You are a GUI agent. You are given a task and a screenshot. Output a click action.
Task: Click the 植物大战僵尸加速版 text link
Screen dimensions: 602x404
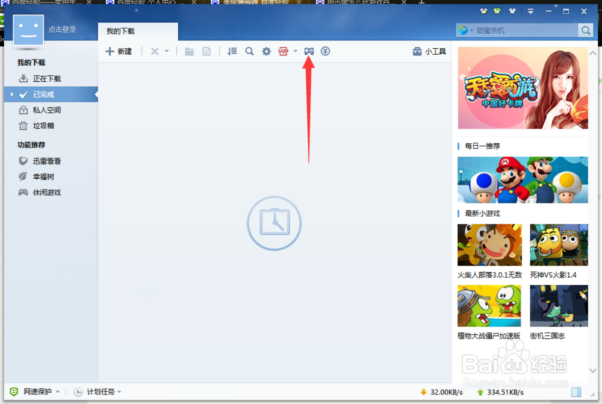click(489, 335)
